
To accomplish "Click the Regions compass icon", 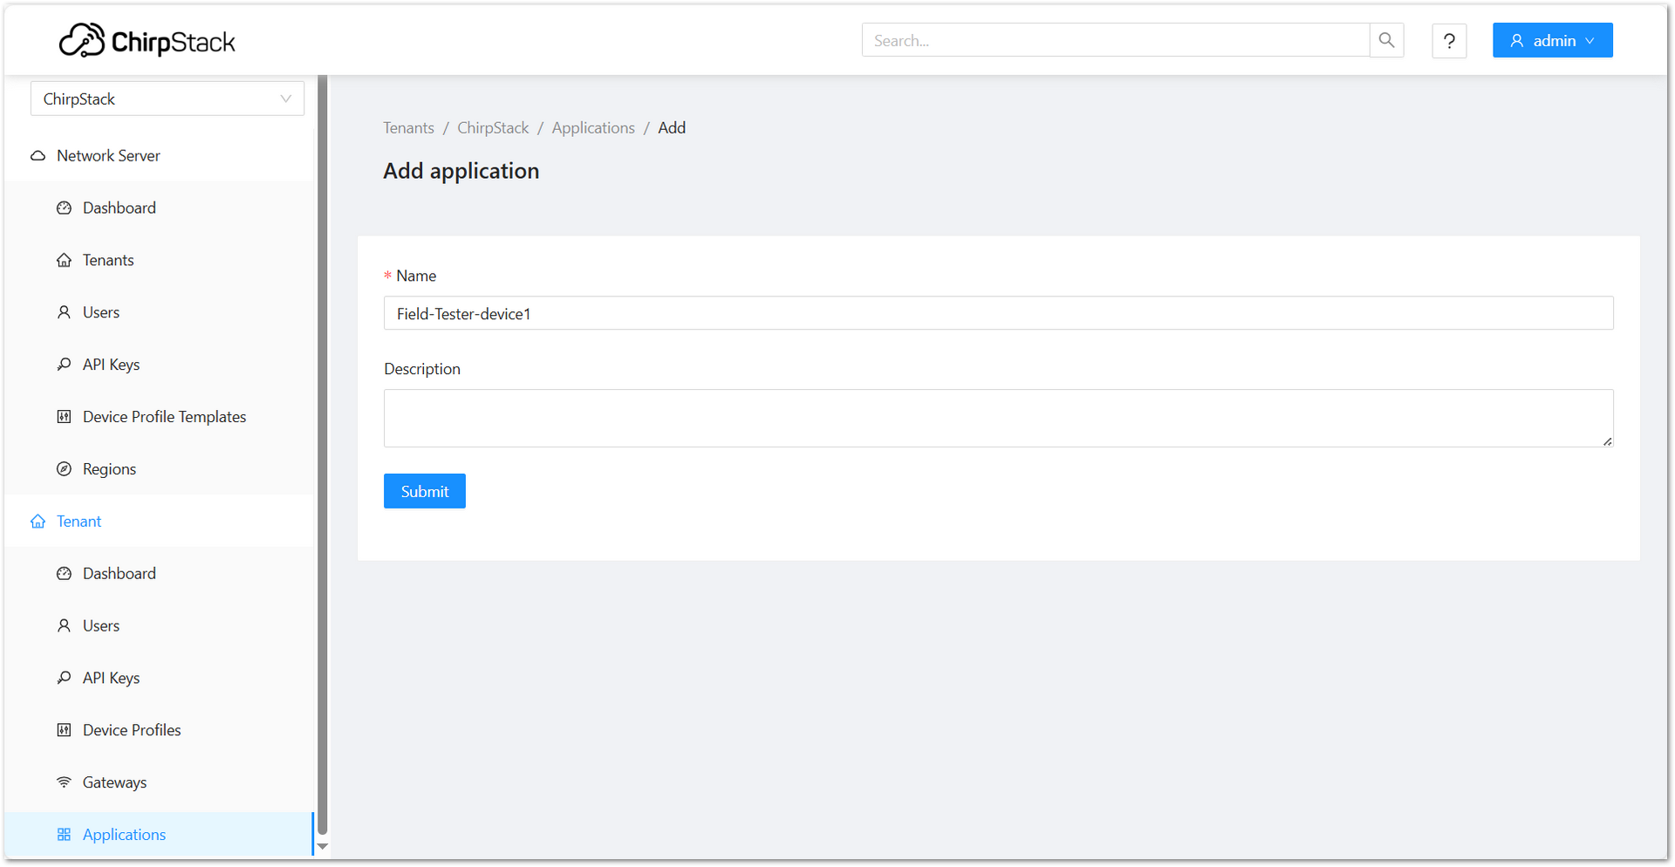I will (x=64, y=468).
